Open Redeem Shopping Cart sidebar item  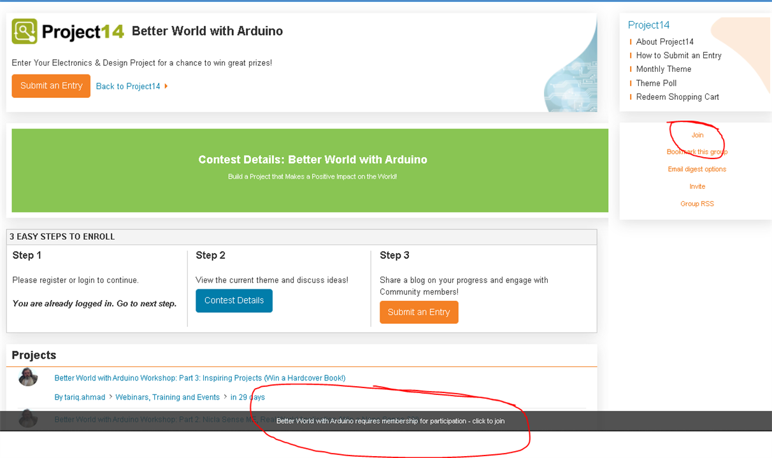[677, 97]
